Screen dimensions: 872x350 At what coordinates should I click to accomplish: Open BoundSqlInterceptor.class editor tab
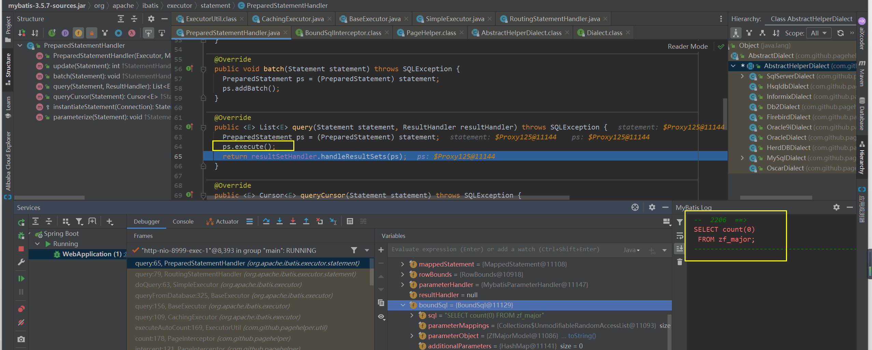(x=343, y=33)
